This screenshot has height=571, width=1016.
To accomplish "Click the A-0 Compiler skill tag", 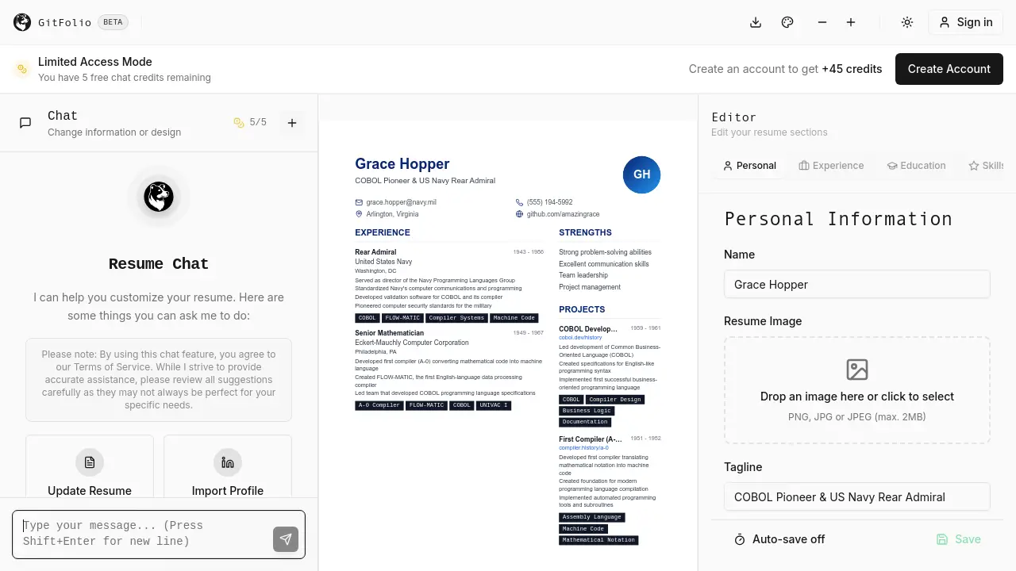I will 379,405.
